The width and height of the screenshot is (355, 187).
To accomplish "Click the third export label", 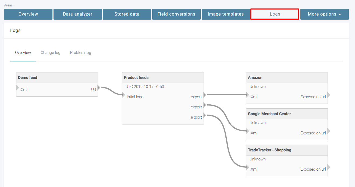I will 196,117.
